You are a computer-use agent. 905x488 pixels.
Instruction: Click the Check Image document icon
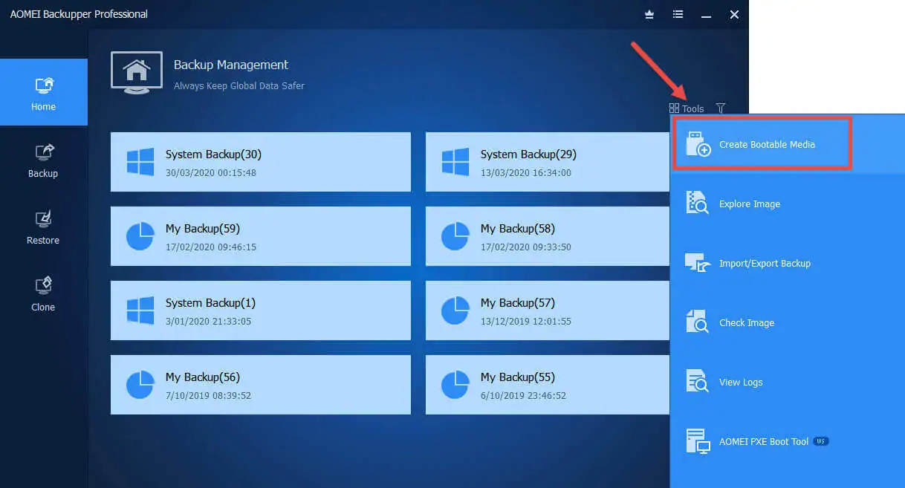tap(698, 322)
